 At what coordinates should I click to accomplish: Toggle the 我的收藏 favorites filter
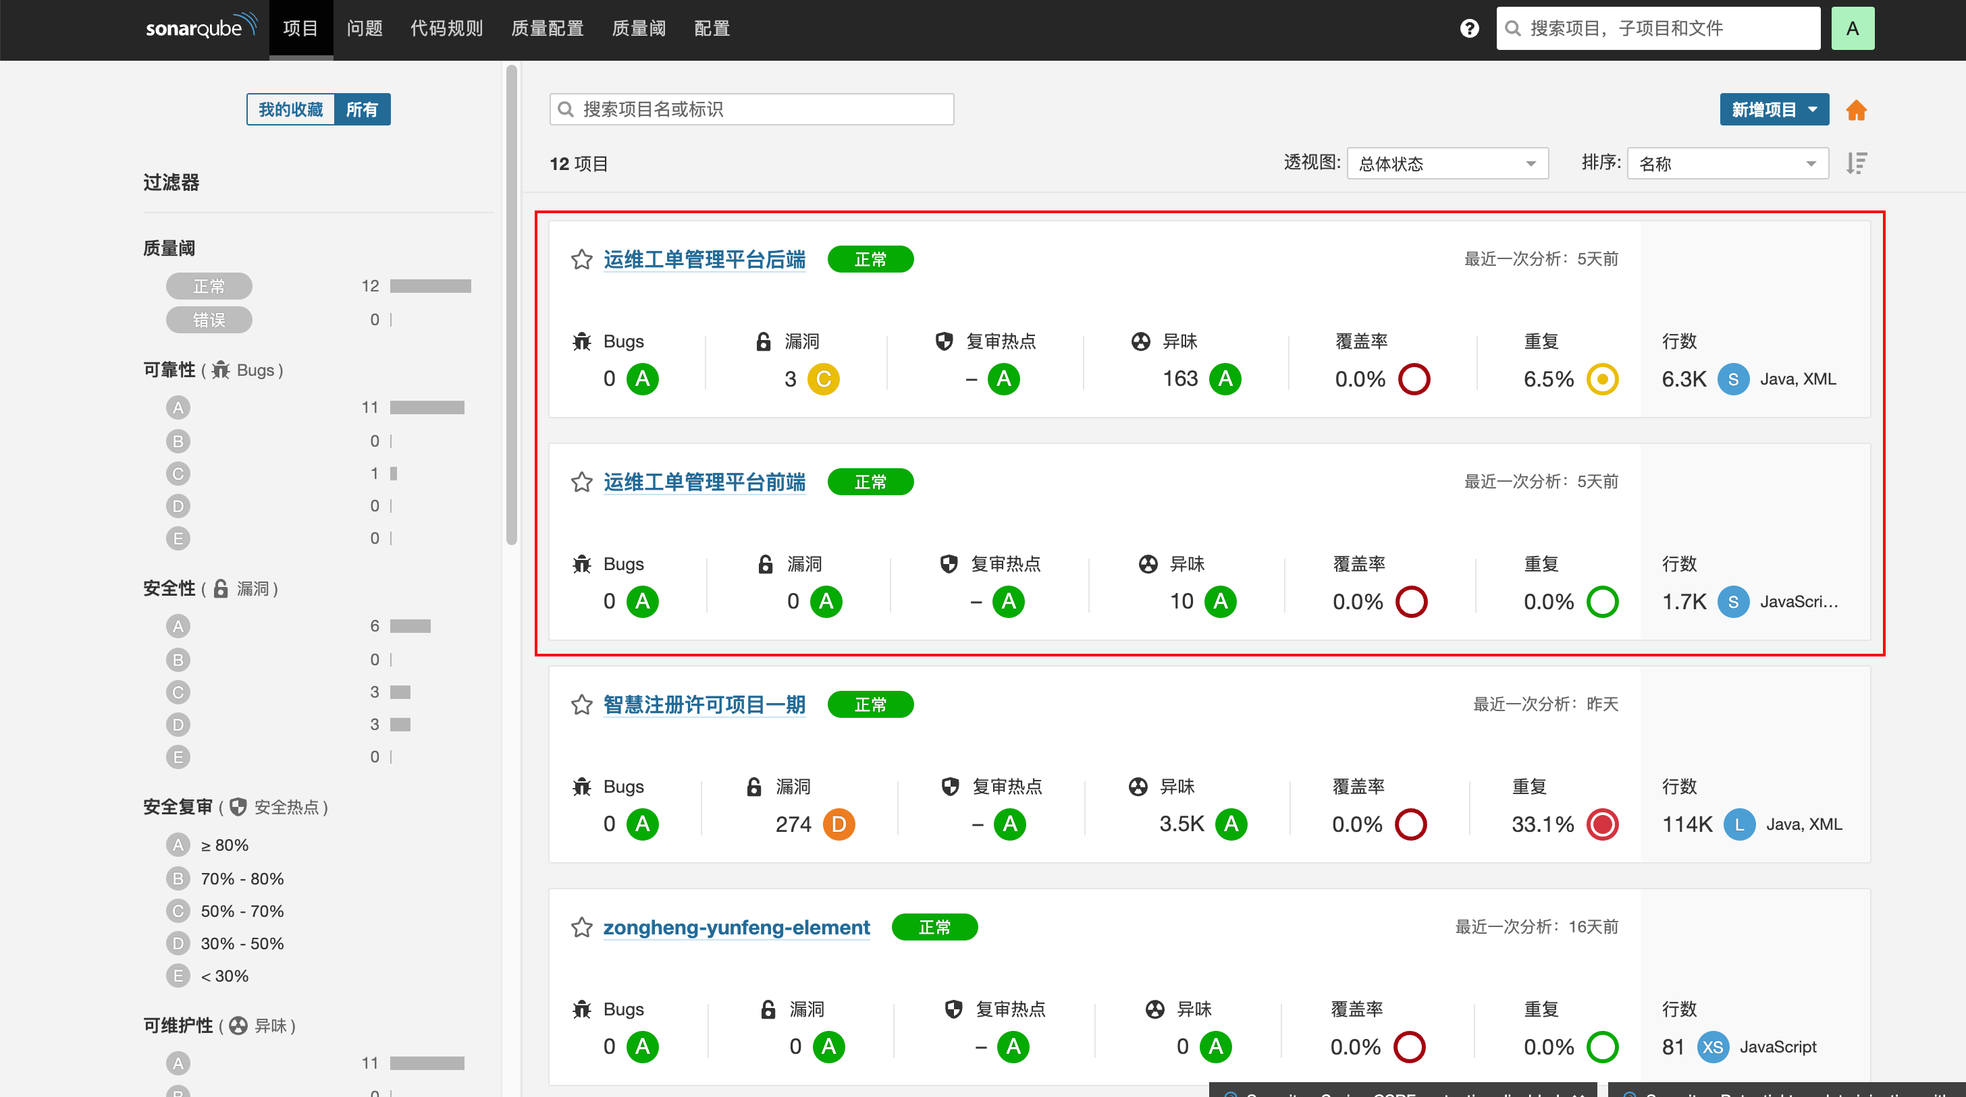click(291, 109)
